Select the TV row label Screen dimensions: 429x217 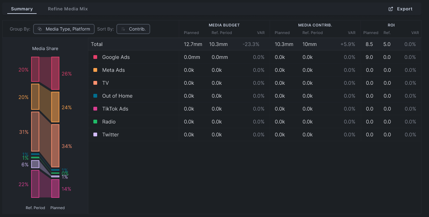105,83
